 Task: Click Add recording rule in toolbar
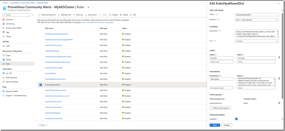click(x=47, y=15)
